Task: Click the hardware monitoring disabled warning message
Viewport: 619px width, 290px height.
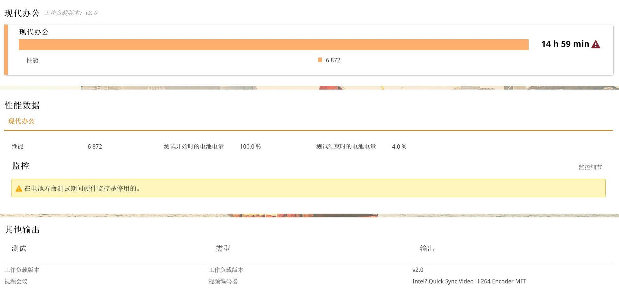Action: pos(82,189)
